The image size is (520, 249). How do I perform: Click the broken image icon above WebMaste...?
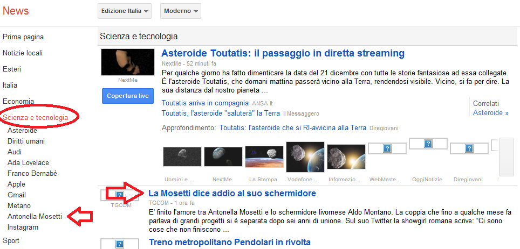click(x=387, y=148)
